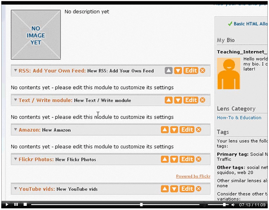
Task: Open the Powered by Flickr link
Action: point(193,176)
